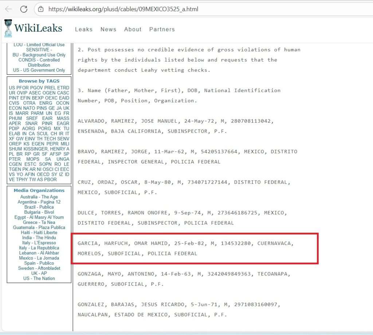Click Guatemala - Plaza Publica link
Image resolution: width=373 pixels, height=335 pixels.
[x=39, y=228]
